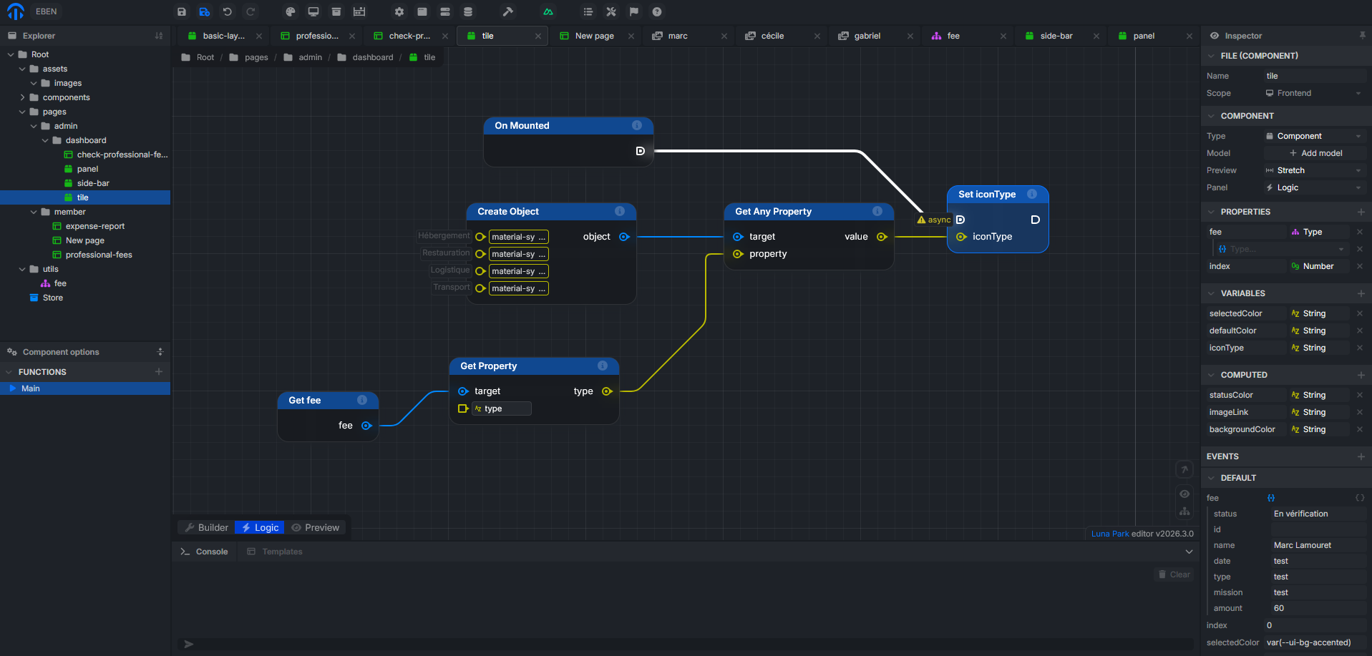Click the info icon on Get Any Property node

(877, 211)
